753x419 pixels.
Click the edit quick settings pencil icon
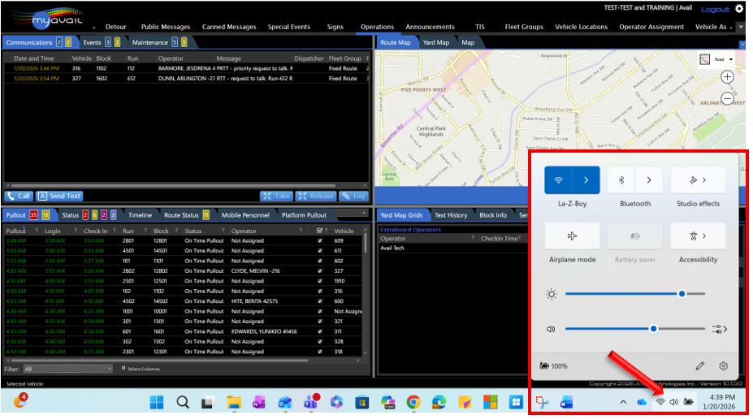tap(699, 366)
